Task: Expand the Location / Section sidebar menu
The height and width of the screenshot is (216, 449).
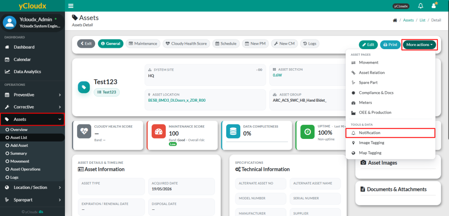Action: pyautogui.click(x=32, y=188)
